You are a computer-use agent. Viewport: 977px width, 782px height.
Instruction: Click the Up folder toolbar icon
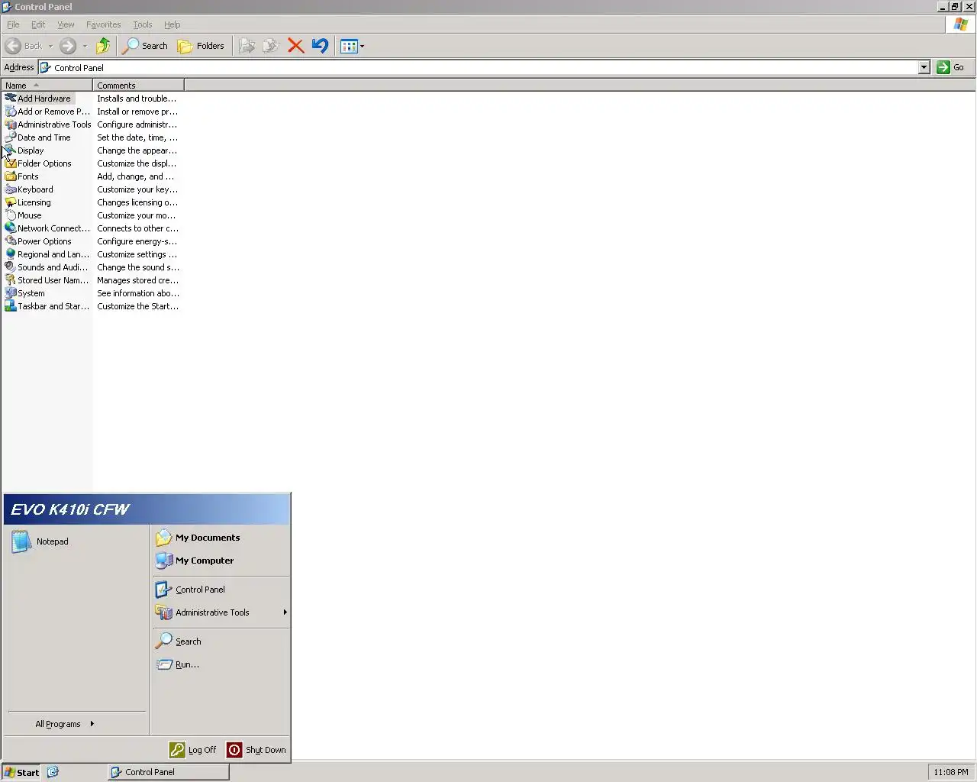tap(103, 46)
